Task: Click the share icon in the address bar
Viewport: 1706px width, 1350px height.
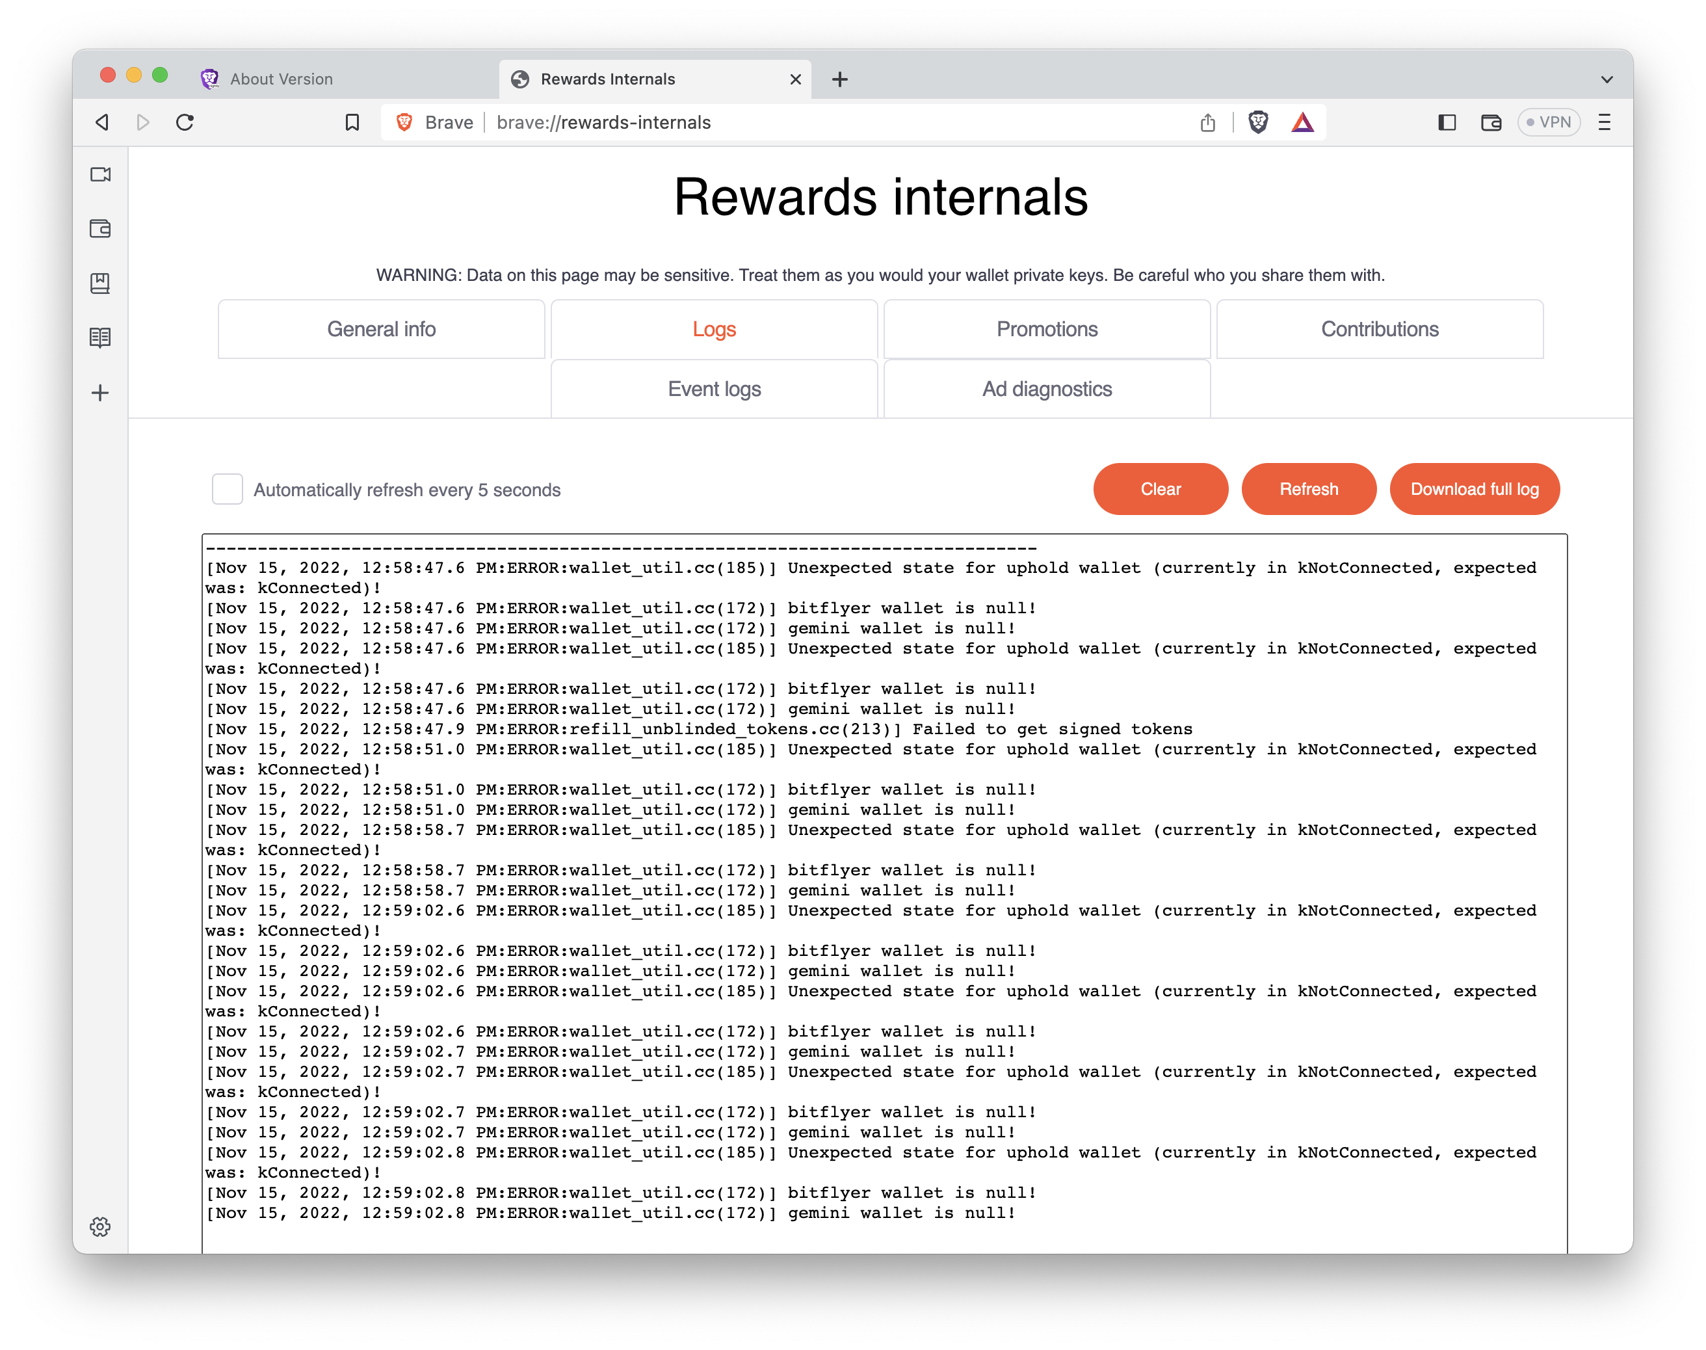Action: click(x=1207, y=122)
